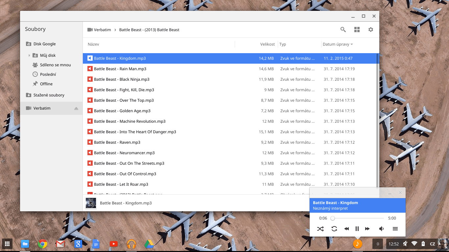Select Battle Beast - Raven.mp3
This screenshot has width=449, height=252.
[x=229, y=142]
